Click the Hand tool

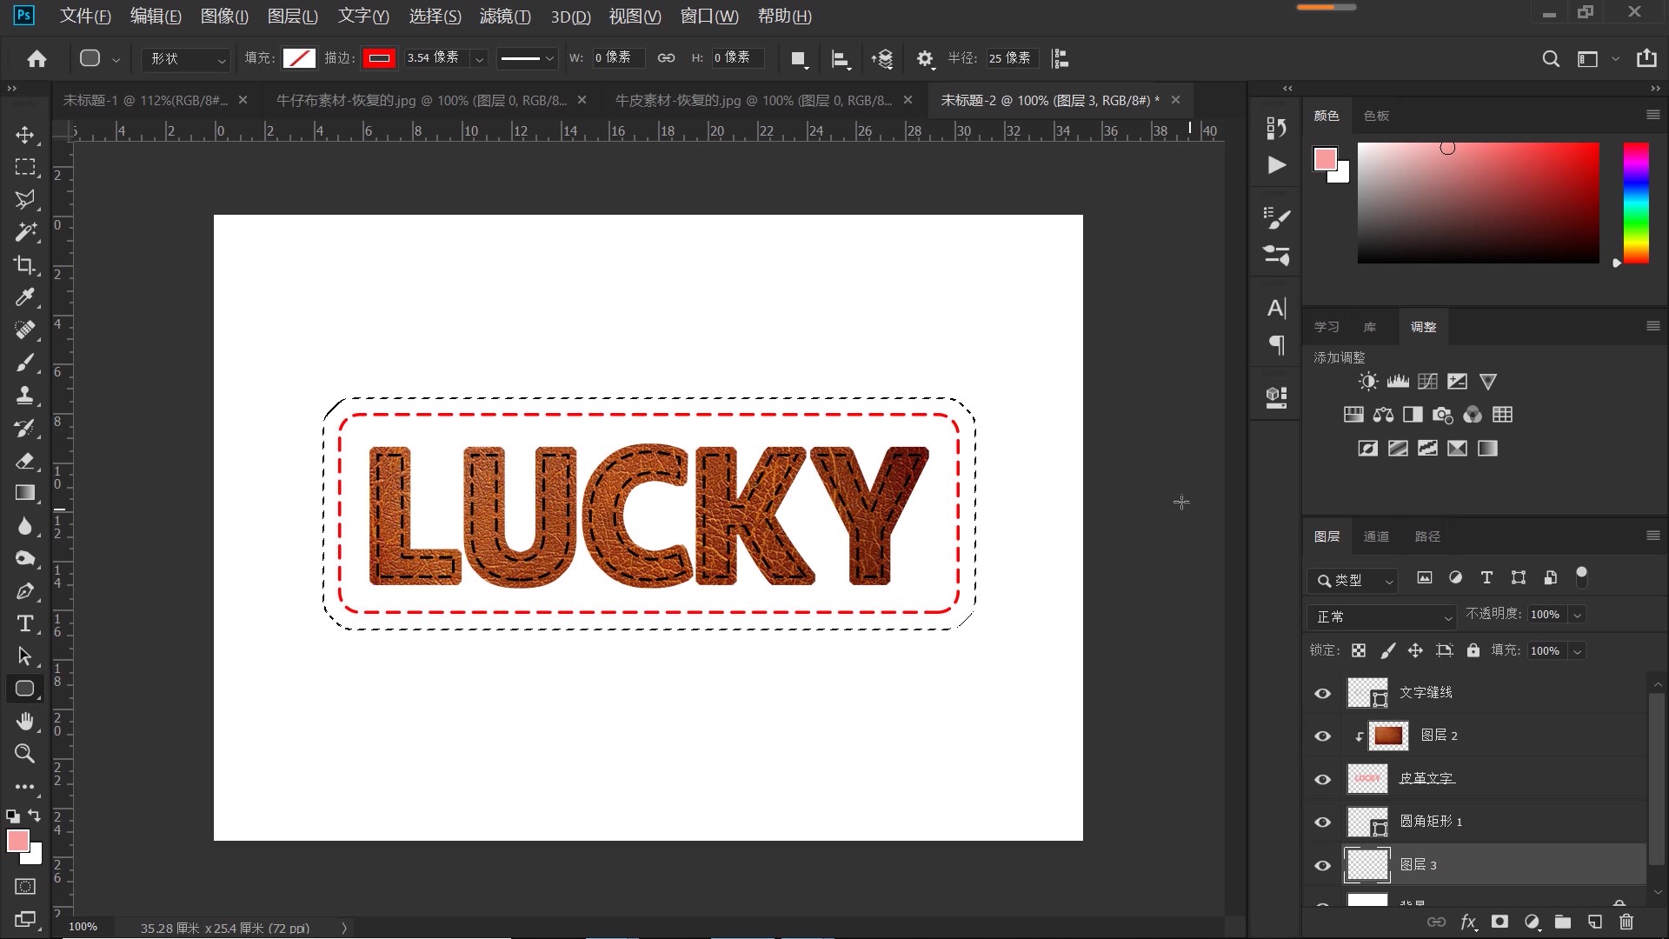pos(25,722)
